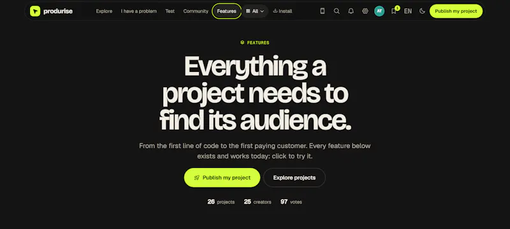Open search with the magnifier icon

[x=337, y=11]
